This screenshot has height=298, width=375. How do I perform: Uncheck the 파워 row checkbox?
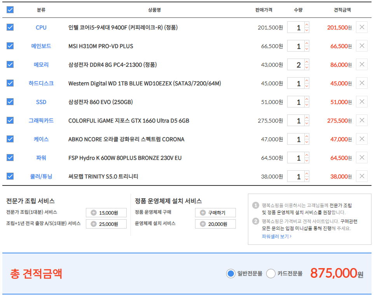pos(10,158)
